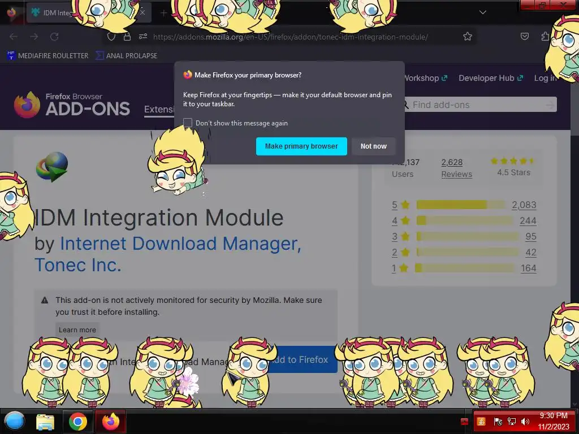Open the 95 three-star count
This screenshot has height=434, width=579.
pos(531,237)
